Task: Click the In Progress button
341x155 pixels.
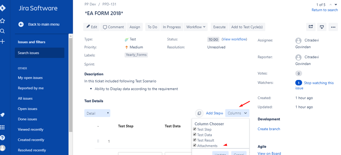Action: tap(172, 27)
